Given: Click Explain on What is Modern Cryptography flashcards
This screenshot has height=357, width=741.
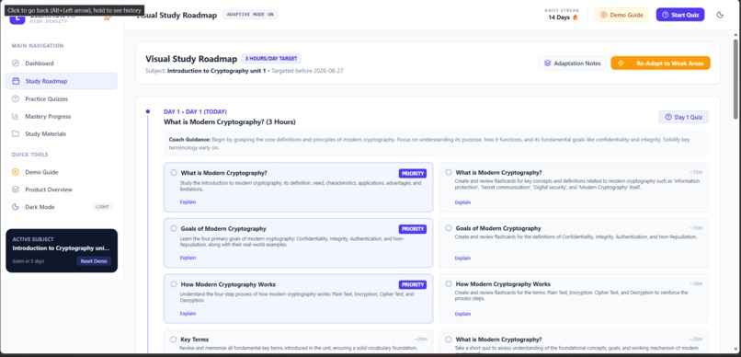Looking at the screenshot, I should (462, 202).
